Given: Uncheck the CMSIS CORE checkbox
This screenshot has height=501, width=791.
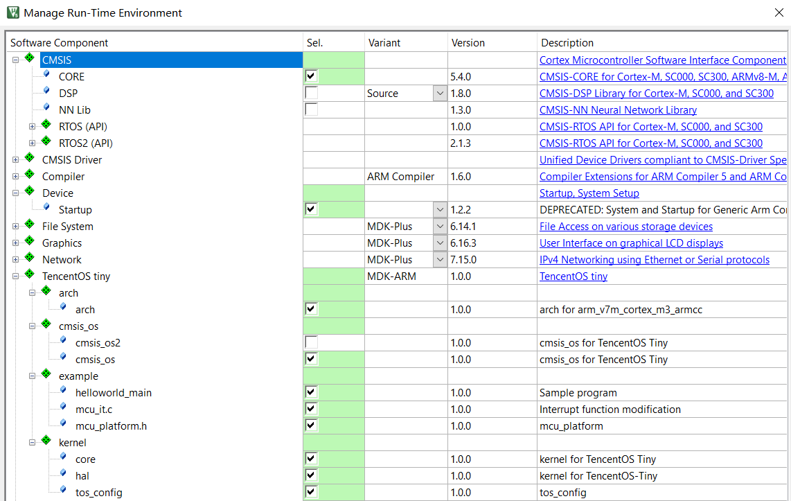Looking at the screenshot, I should (x=311, y=76).
